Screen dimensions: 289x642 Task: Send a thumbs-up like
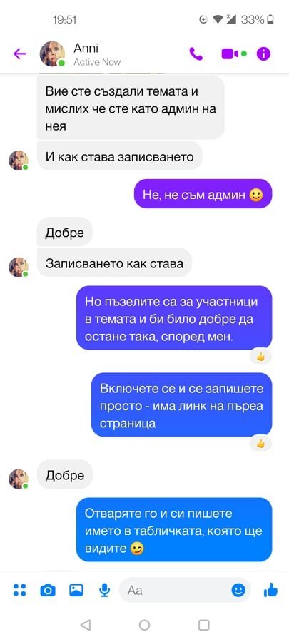click(270, 590)
